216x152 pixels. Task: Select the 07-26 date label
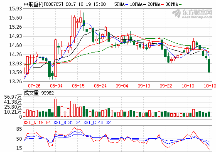(x=34, y=86)
